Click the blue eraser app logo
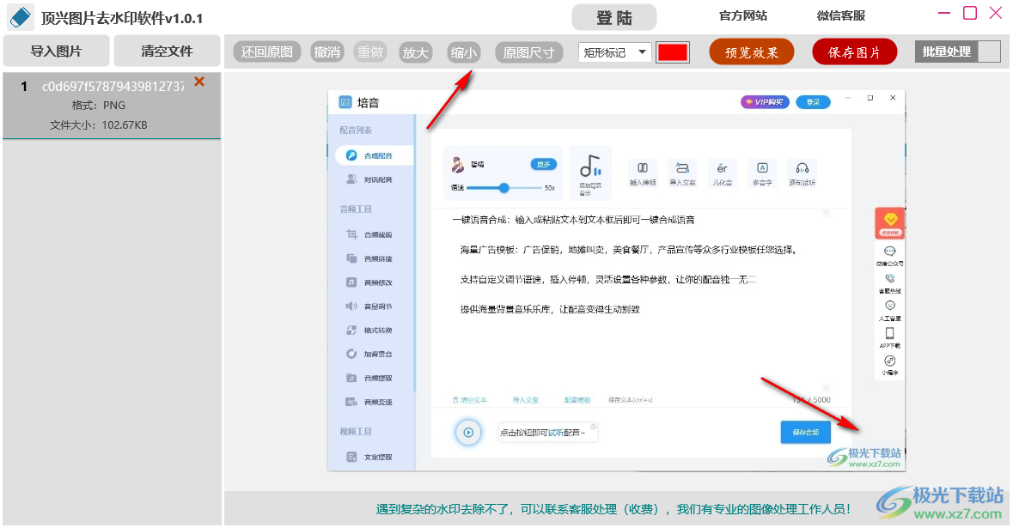This screenshot has width=1013, height=528. pyautogui.click(x=20, y=17)
